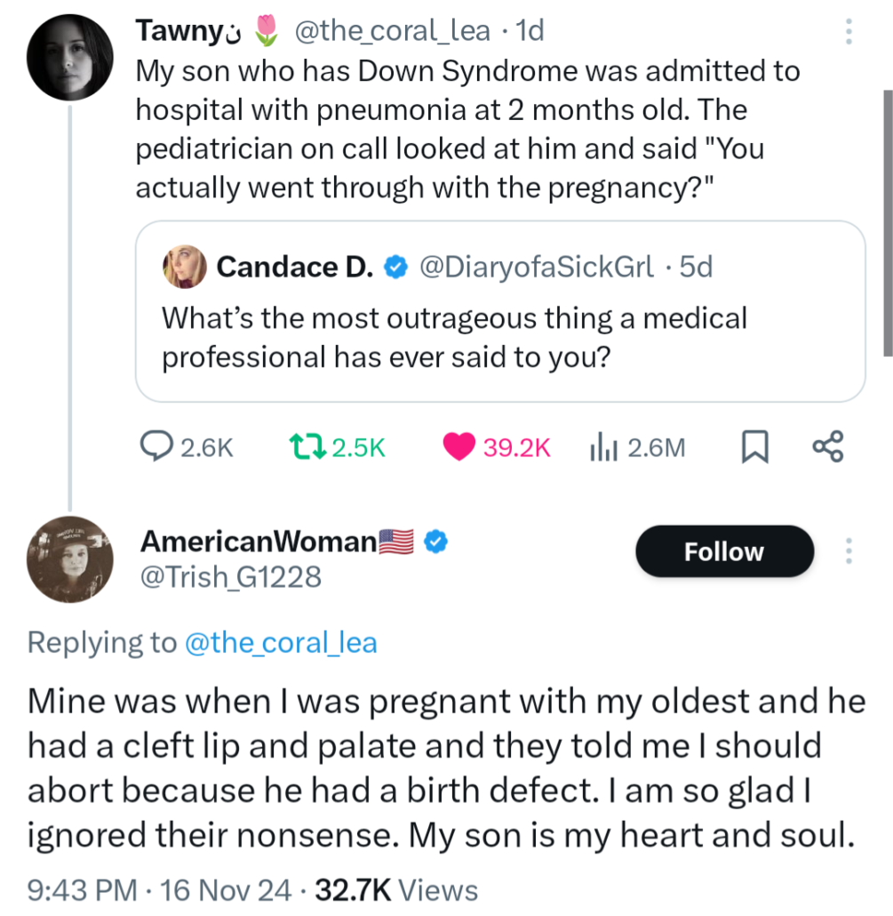Open the 9:43 PM timestamp link
Viewport: 893px width, 916px height.
82,889
